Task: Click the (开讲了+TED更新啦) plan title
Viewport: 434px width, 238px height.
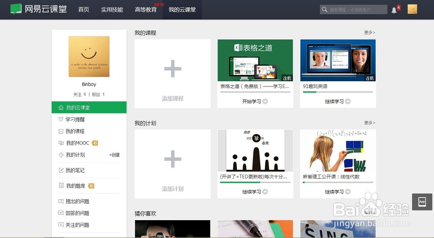Action: tap(253, 177)
